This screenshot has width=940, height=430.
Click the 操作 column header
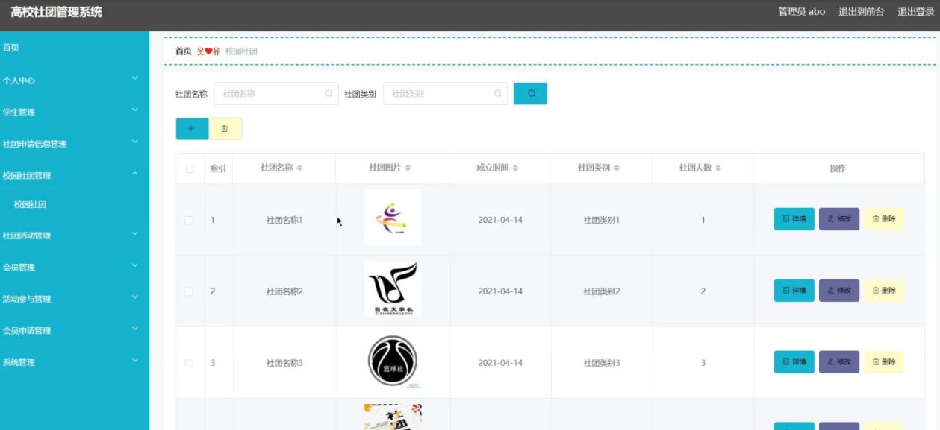pos(838,169)
